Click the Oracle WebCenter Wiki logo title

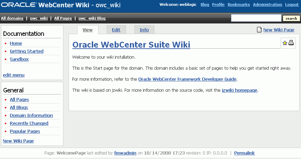pyautogui.click(x=61, y=5)
